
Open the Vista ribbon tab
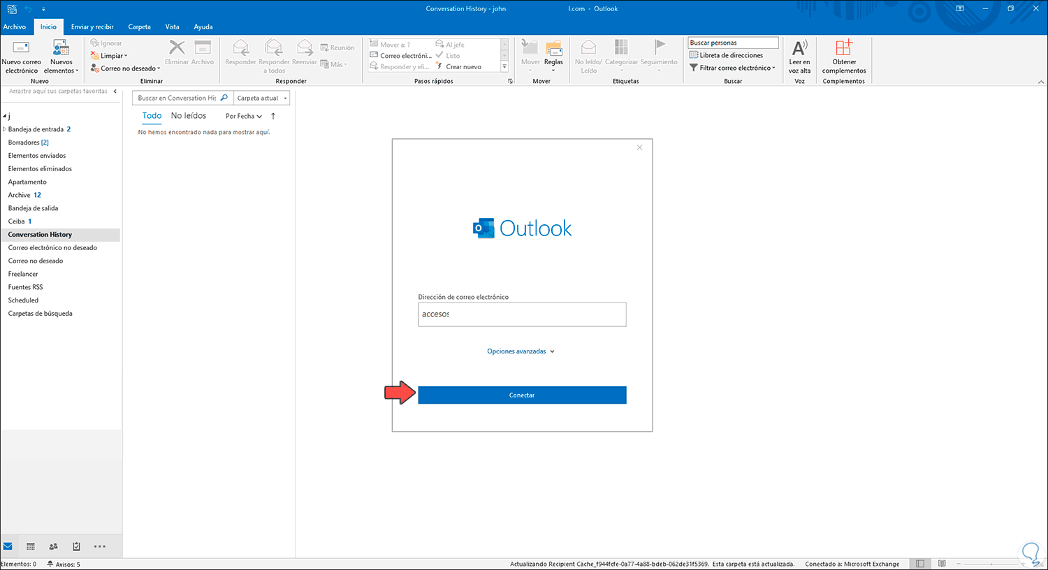point(172,27)
